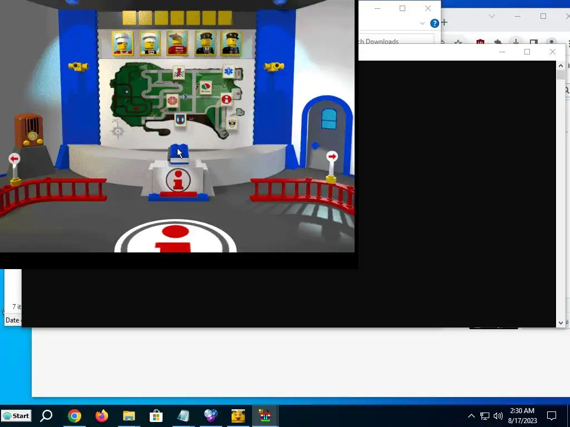Click the large info logo on the floor
The height and width of the screenshot is (427, 570).
tap(175, 237)
